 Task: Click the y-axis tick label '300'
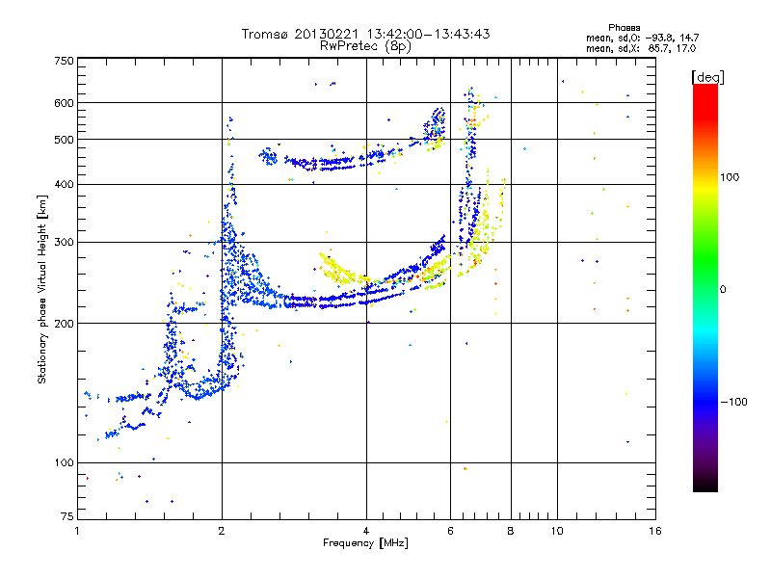coord(64,242)
